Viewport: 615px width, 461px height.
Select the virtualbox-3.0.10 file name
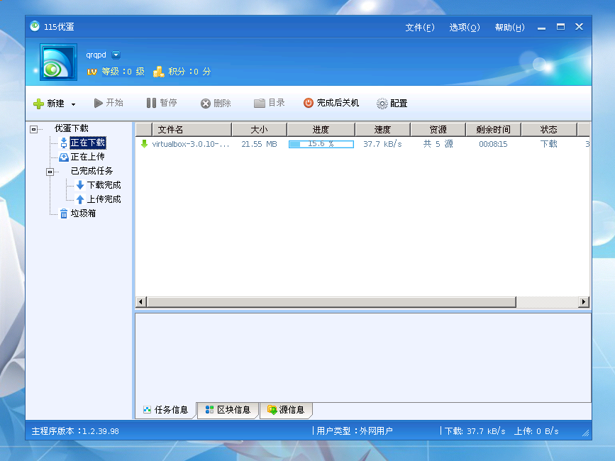(x=191, y=144)
